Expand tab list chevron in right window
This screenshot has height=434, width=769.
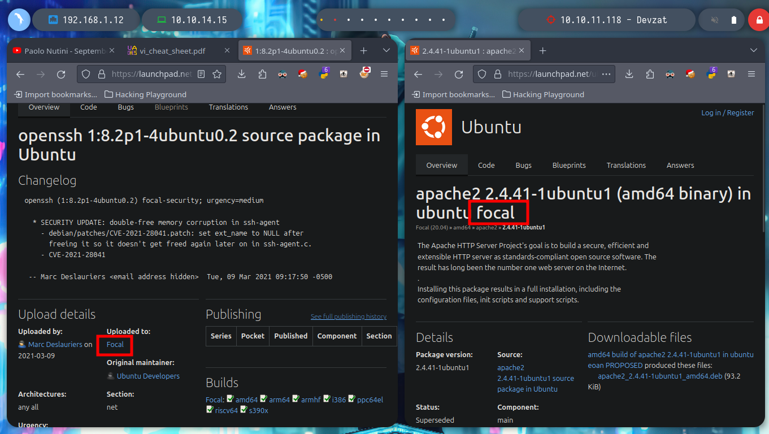(x=753, y=51)
